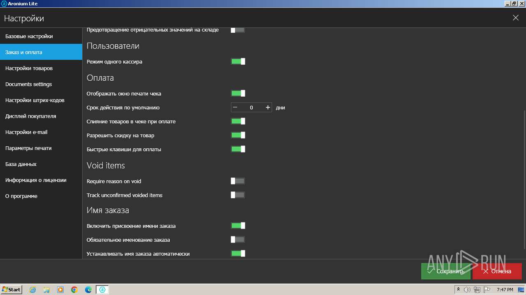Open Documents settings section

point(41,84)
